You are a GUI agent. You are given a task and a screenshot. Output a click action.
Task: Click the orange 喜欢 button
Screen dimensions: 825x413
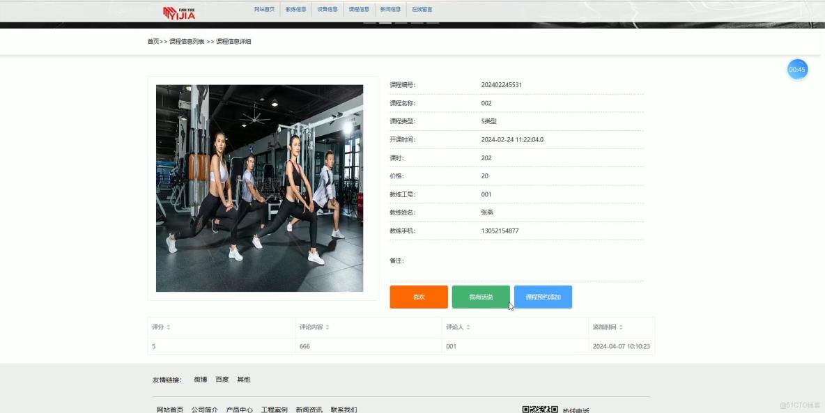418,297
